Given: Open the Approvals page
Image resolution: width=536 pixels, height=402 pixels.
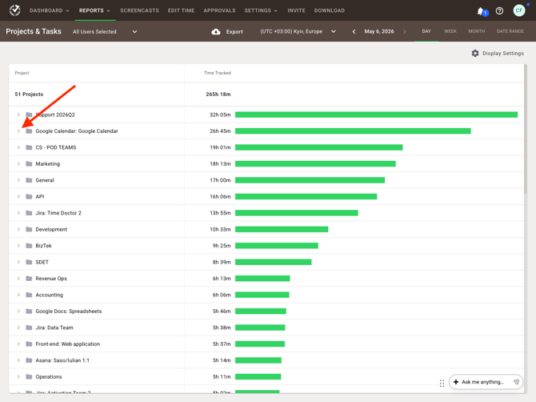Looking at the screenshot, I should pyautogui.click(x=219, y=10).
